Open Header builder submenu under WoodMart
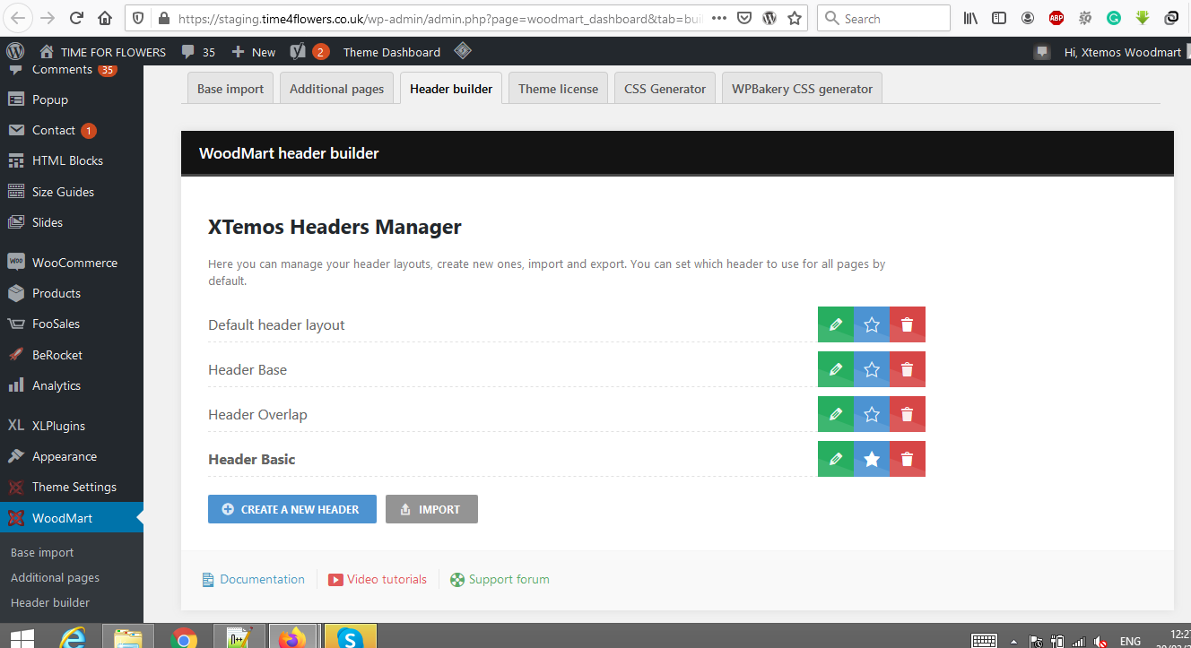 (x=50, y=603)
